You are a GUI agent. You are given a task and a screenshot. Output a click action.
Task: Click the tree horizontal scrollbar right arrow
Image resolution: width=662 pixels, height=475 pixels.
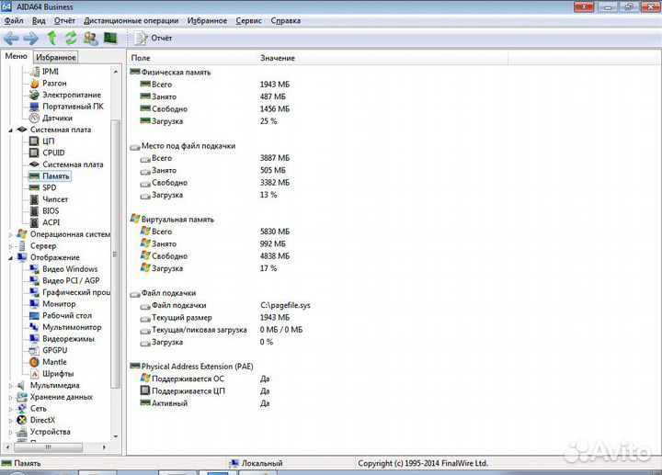tap(104, 447)
